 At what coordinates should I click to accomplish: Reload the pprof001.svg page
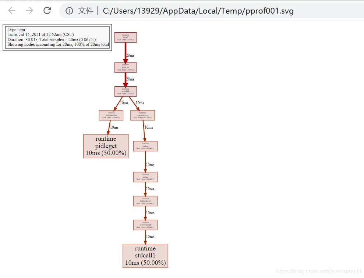(x=47, y=10)
